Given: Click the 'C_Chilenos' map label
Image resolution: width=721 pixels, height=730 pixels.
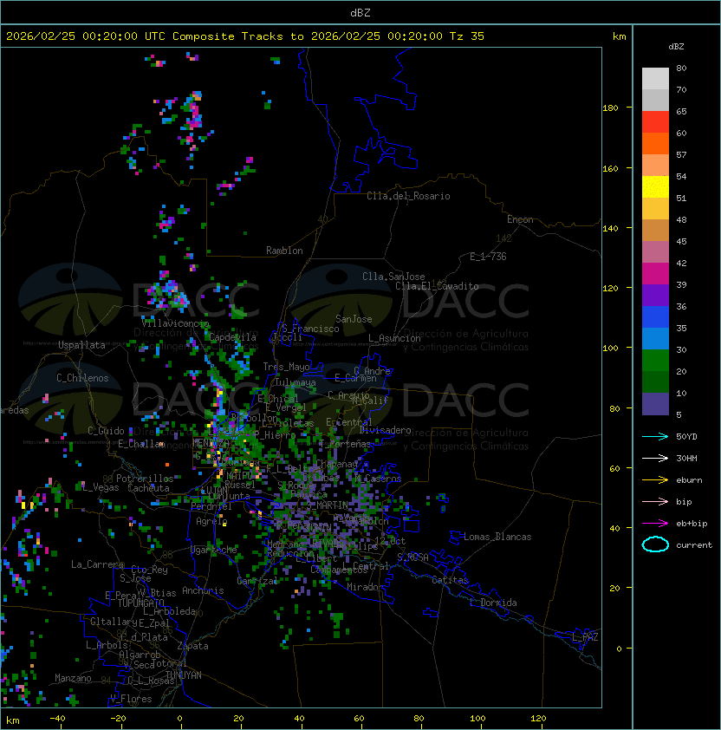Looking at the screenshot, I should 82,378.
